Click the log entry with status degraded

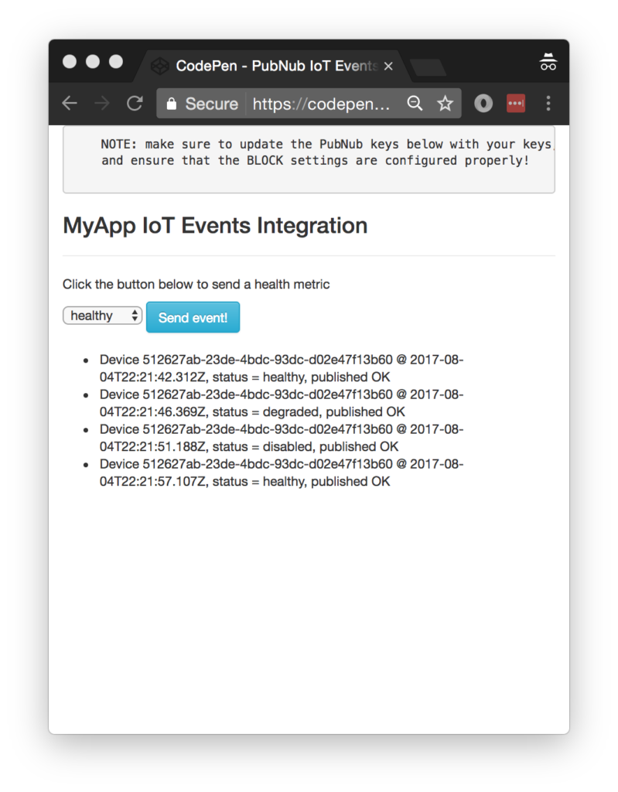pyautogui.click(x=281, y=403)
